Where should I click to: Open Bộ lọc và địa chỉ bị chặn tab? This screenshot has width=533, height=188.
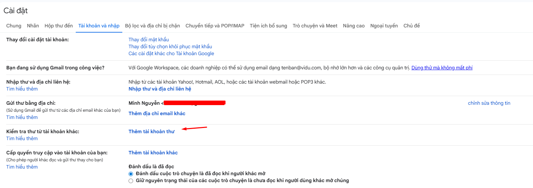[x=153, y=26]
